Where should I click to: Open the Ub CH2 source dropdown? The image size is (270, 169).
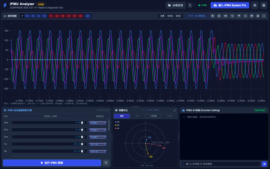click(98, 151)
